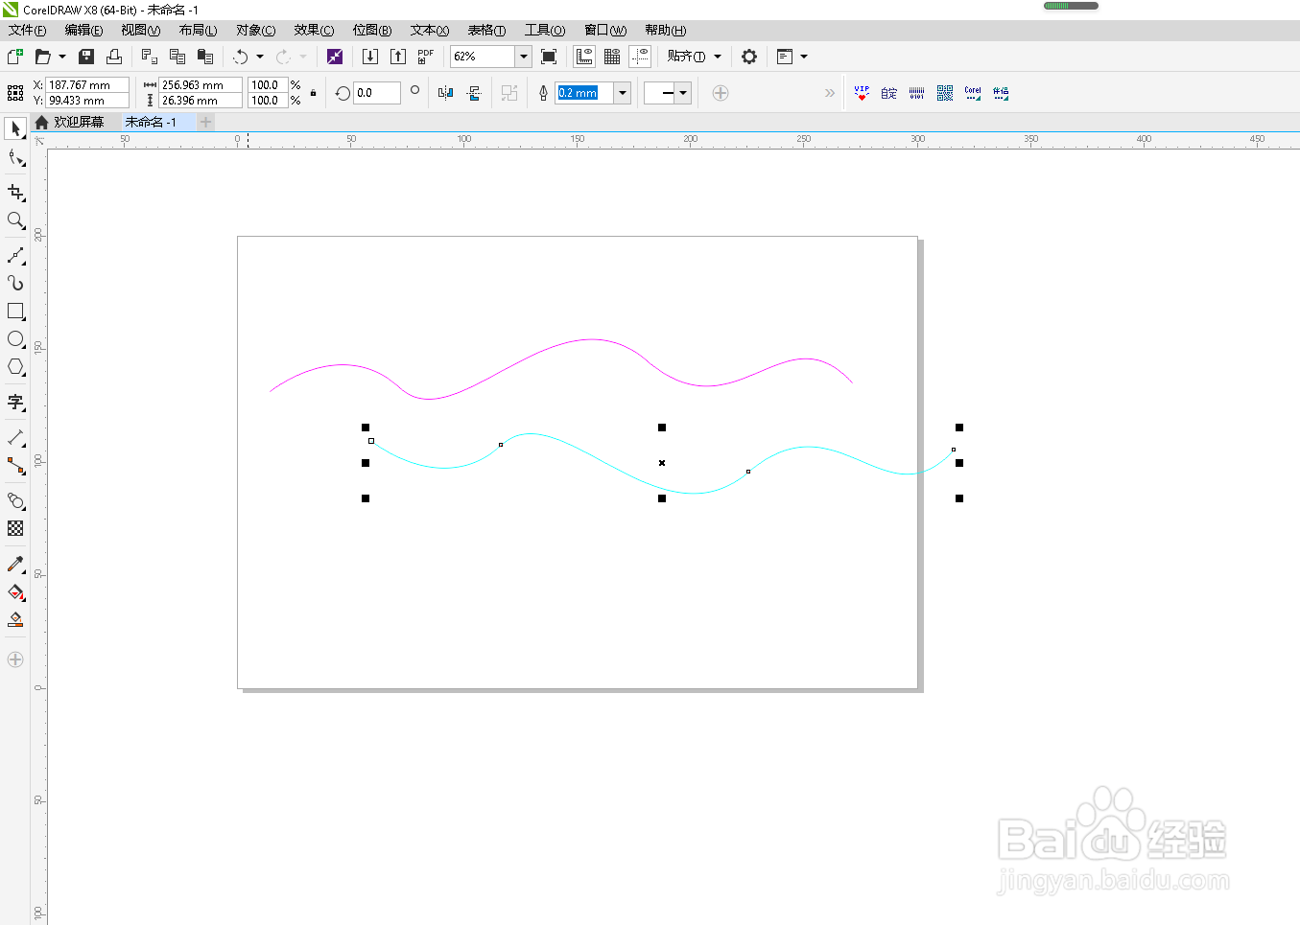Open the zoom level 62% dropdown
This screenshot has height=925, width=1300.
pyautogui.click(x=524, y=57)
